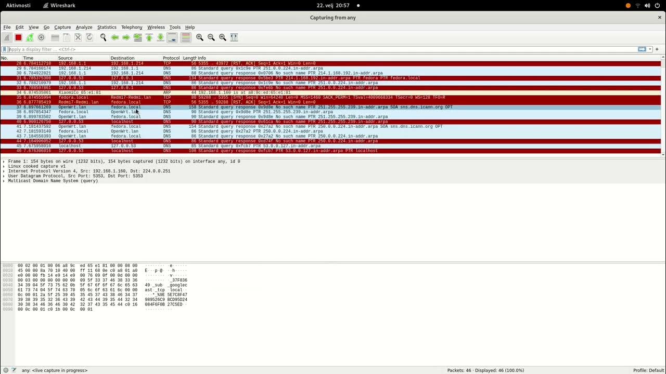The height and width of the screenshot is (374, 666).
Task: Open capture options gear icon
Action: tap(41, 37)
